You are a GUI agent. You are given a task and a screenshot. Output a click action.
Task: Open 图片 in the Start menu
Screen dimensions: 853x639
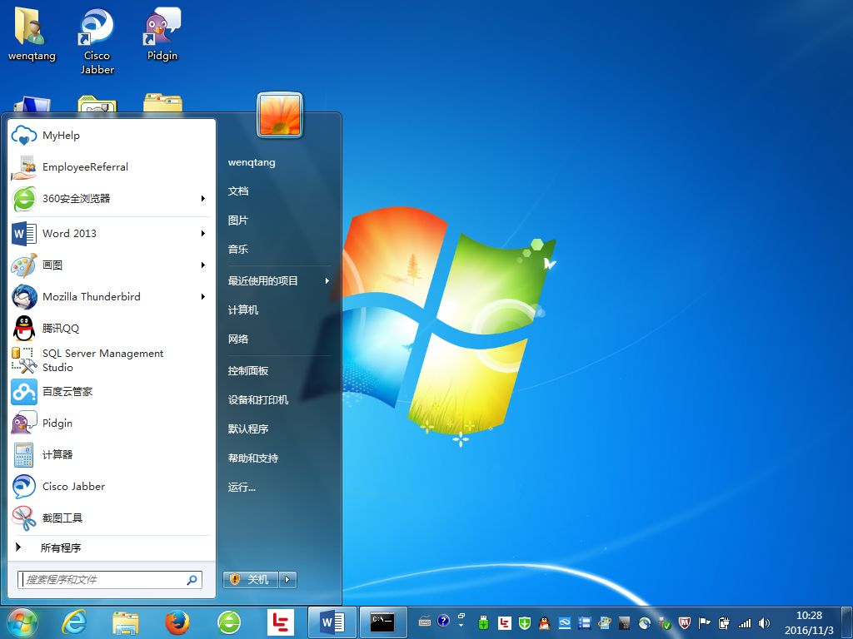238,220
